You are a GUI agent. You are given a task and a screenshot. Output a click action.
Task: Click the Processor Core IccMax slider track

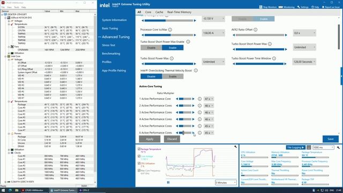coord(169,35)
